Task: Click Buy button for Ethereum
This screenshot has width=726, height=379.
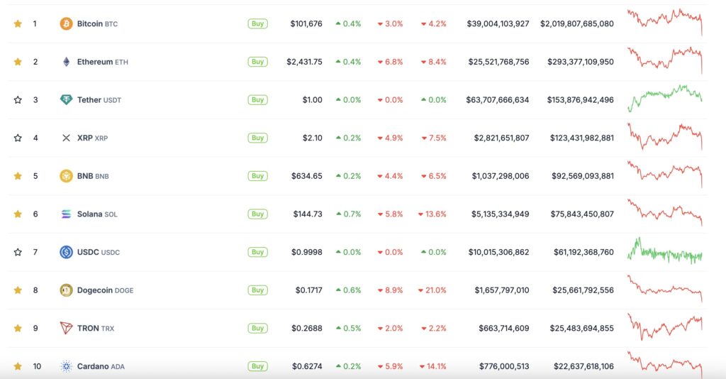Action: point(257,62)
